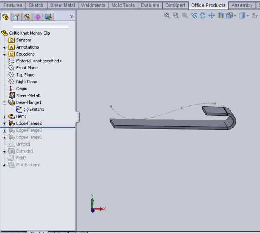Screen dimensions: 260x233
Task: Select the Edge-Flange2 feature
Action: [29, 123]
